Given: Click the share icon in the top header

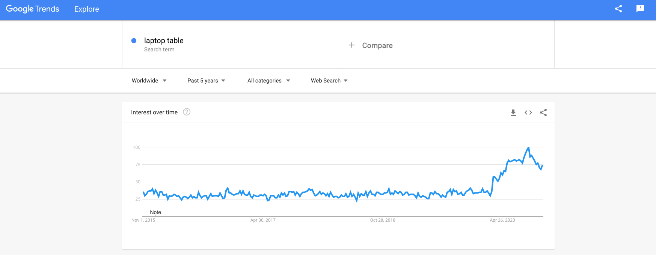Looking at the screenshot, I should pos(618,9).
